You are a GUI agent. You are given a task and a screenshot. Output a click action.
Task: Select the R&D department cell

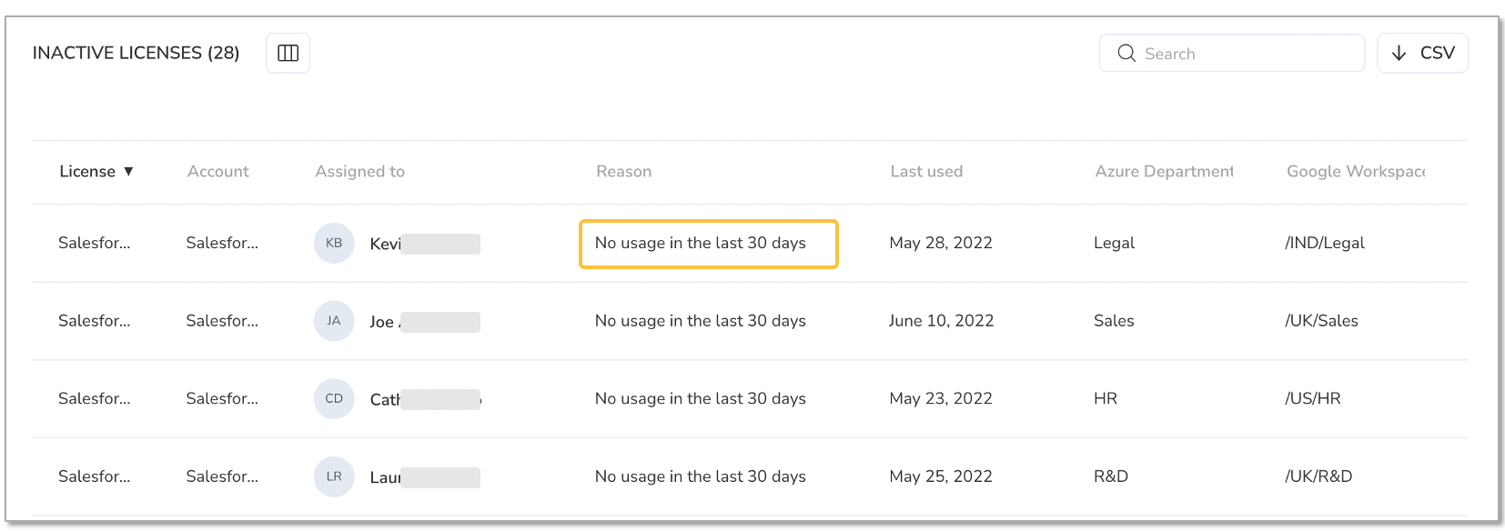1111,476
